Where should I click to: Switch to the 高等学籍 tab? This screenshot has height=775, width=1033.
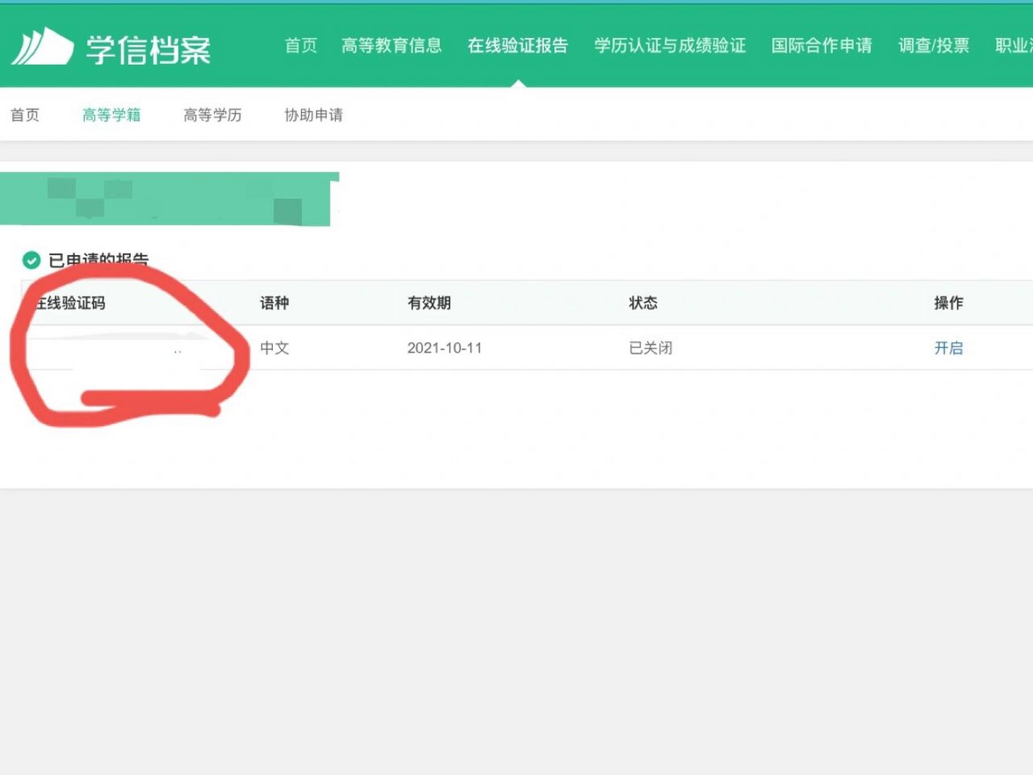click(111, 115)
